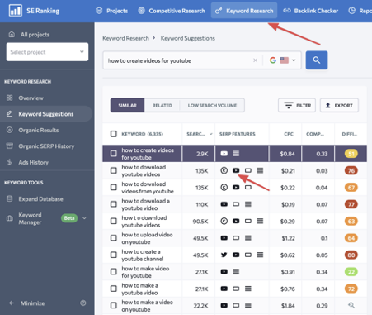
Task: Check 'how to make a youtube video' row
Action: pyautogui.click(x=114, y=289)
